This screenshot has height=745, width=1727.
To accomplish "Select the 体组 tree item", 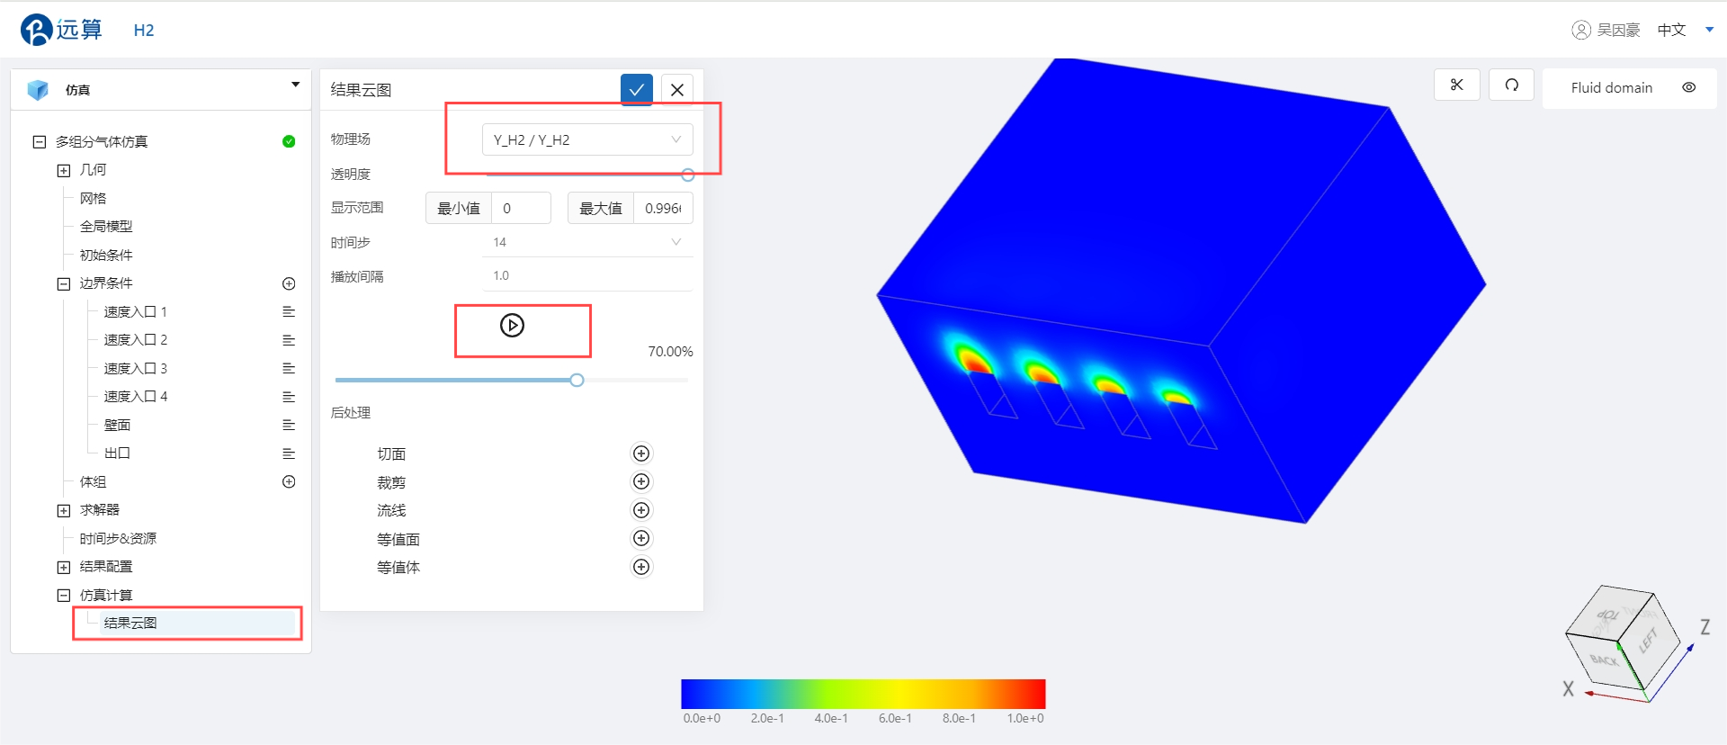I will click(x=93, y=481).
